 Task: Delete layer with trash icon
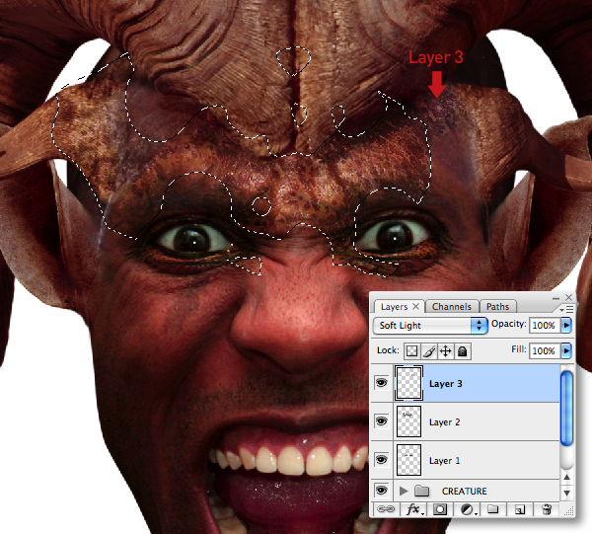pos(547,509)
